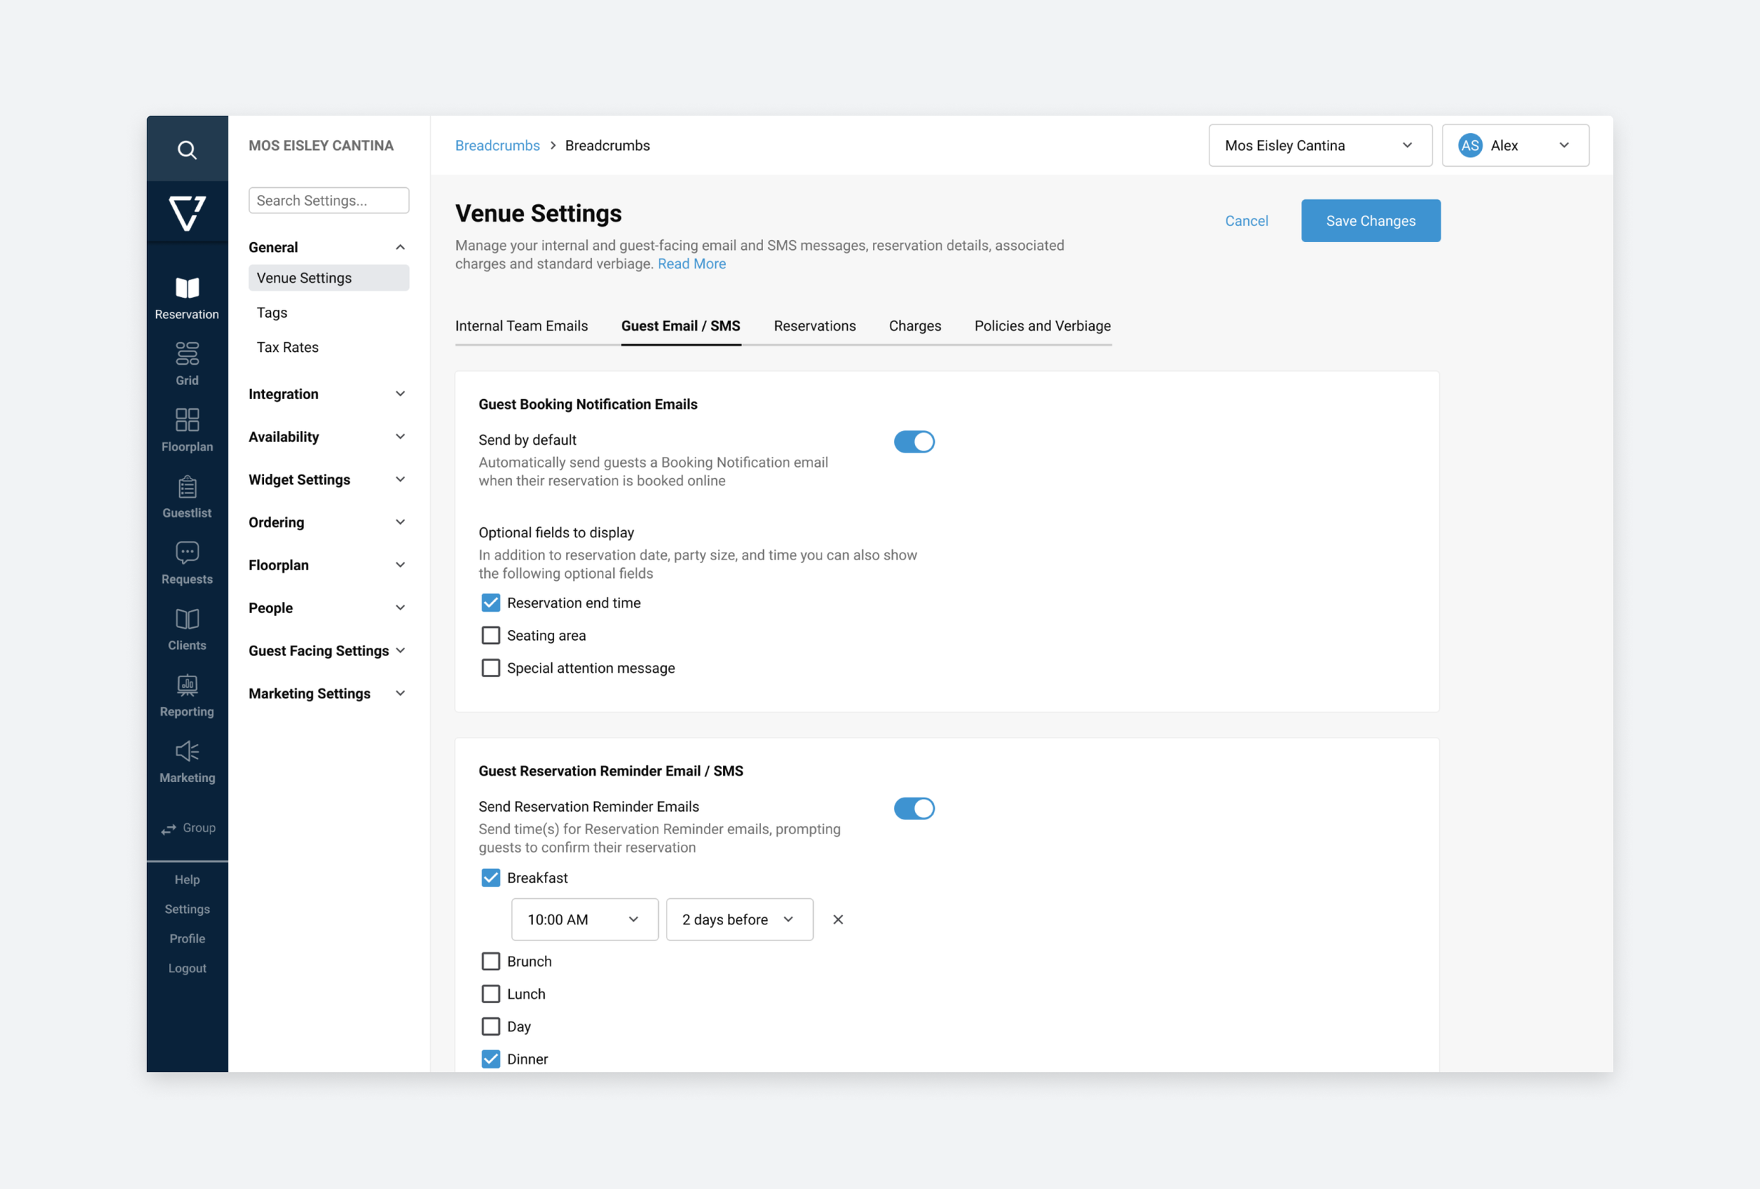Open the Floorplan icon in sidebar
Viewport: 1760px width, 1189px height.
pyautogui.click(x=187, y=420)
